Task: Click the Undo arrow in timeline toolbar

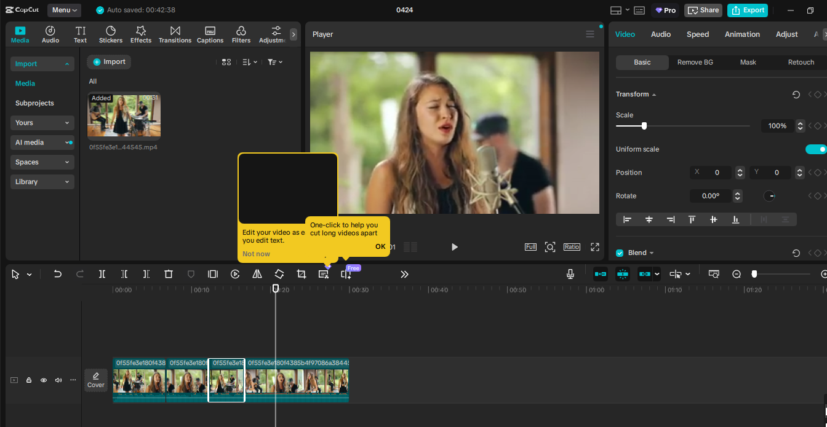Action: (58, 274)
